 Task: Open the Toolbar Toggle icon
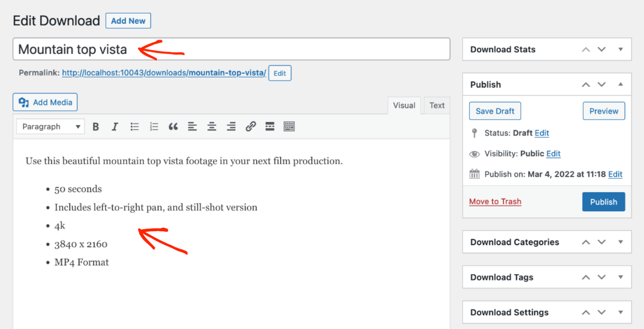coord(289,126)
